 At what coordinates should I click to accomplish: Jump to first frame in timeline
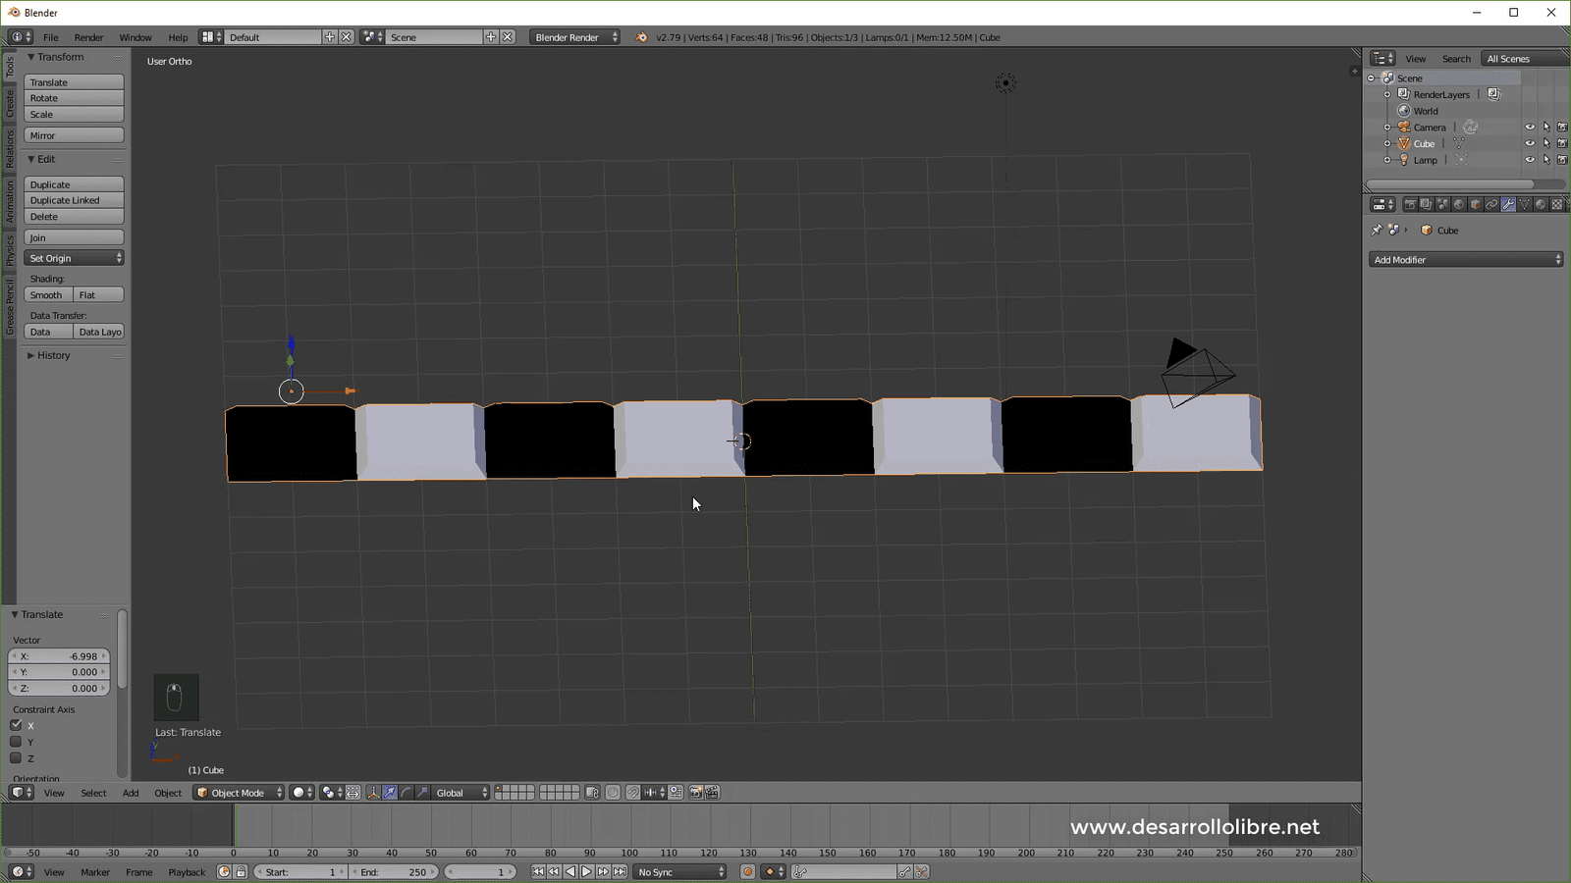point(538,872)
